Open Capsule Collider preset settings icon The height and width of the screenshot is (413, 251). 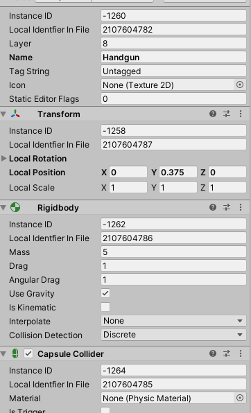227,353
